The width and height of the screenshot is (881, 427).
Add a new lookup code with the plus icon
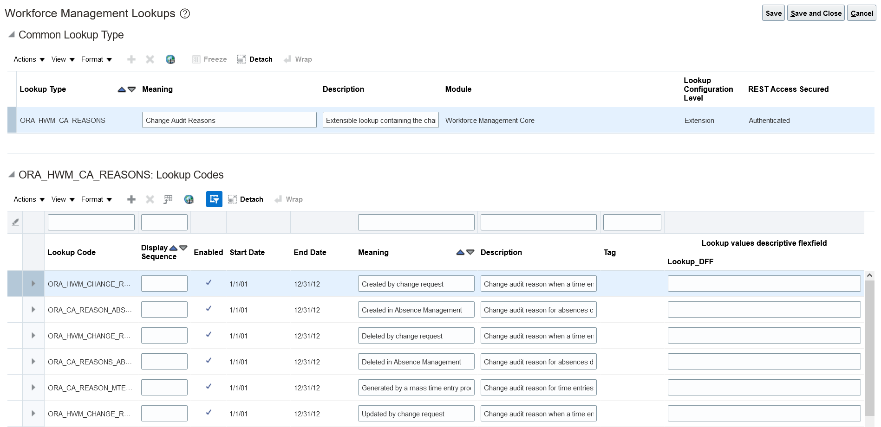point(131,199)
